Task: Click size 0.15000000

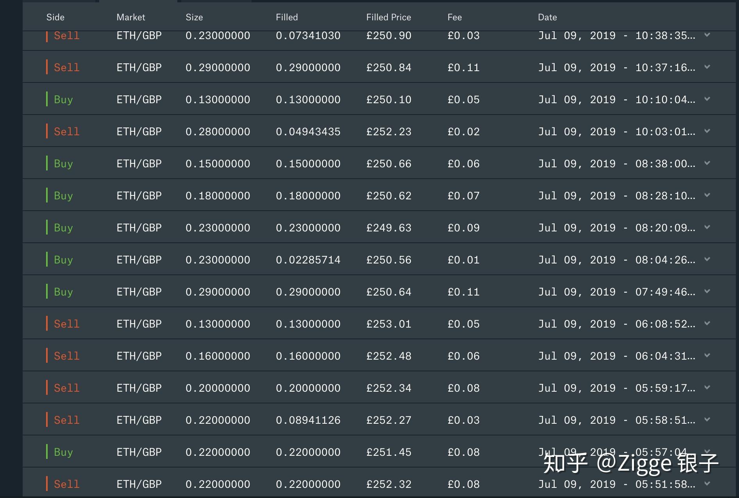Action: pos(218,164)
